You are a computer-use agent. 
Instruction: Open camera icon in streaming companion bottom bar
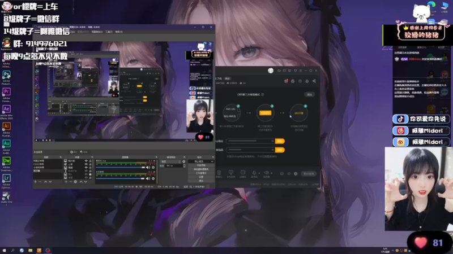pos(219,172)
